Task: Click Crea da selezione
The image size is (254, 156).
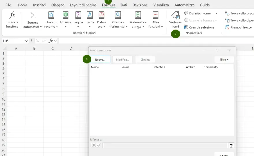Action: [x=199, y=27]
